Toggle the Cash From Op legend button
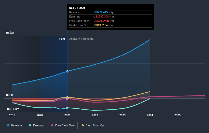 click(93, 126)
